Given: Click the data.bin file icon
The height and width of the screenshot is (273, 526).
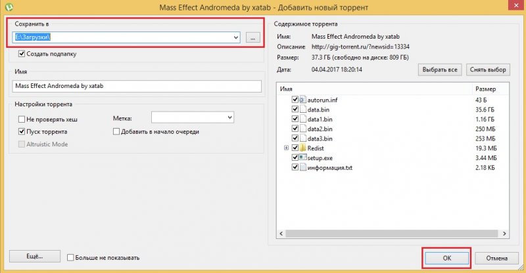Looking at the screenshot, I should pyautogui.click(x=303, y=109).
